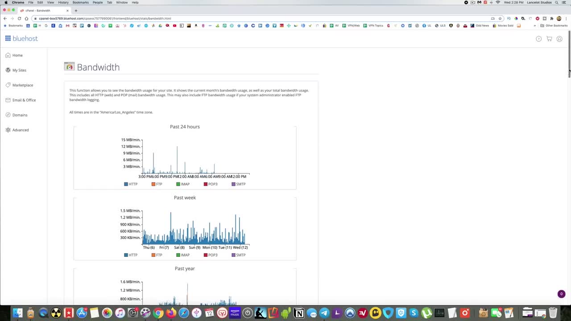
Task: Open the VPN Topics bookmark folder
Action: point(373,25)
